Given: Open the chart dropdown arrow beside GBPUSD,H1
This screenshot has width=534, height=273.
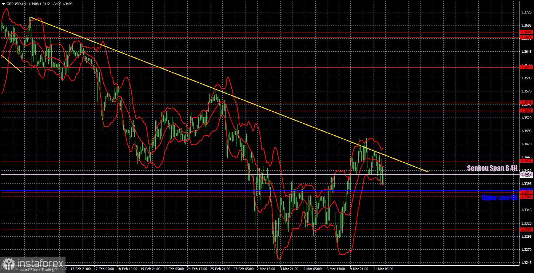Looking at the screenshot, I should pos(3,4).
